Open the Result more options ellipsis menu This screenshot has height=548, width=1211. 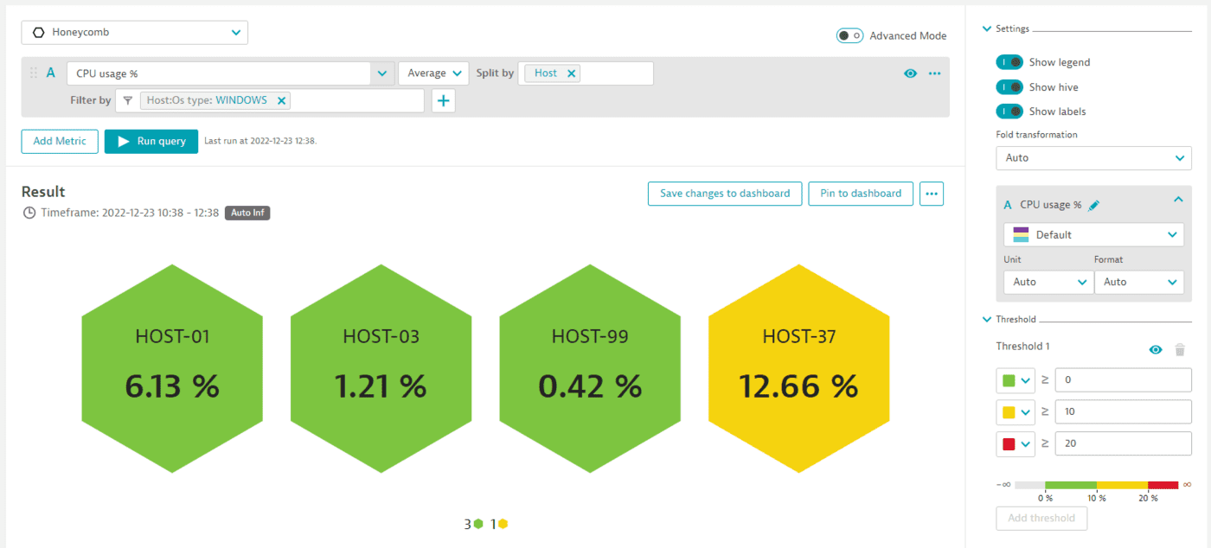coord(932,193)
